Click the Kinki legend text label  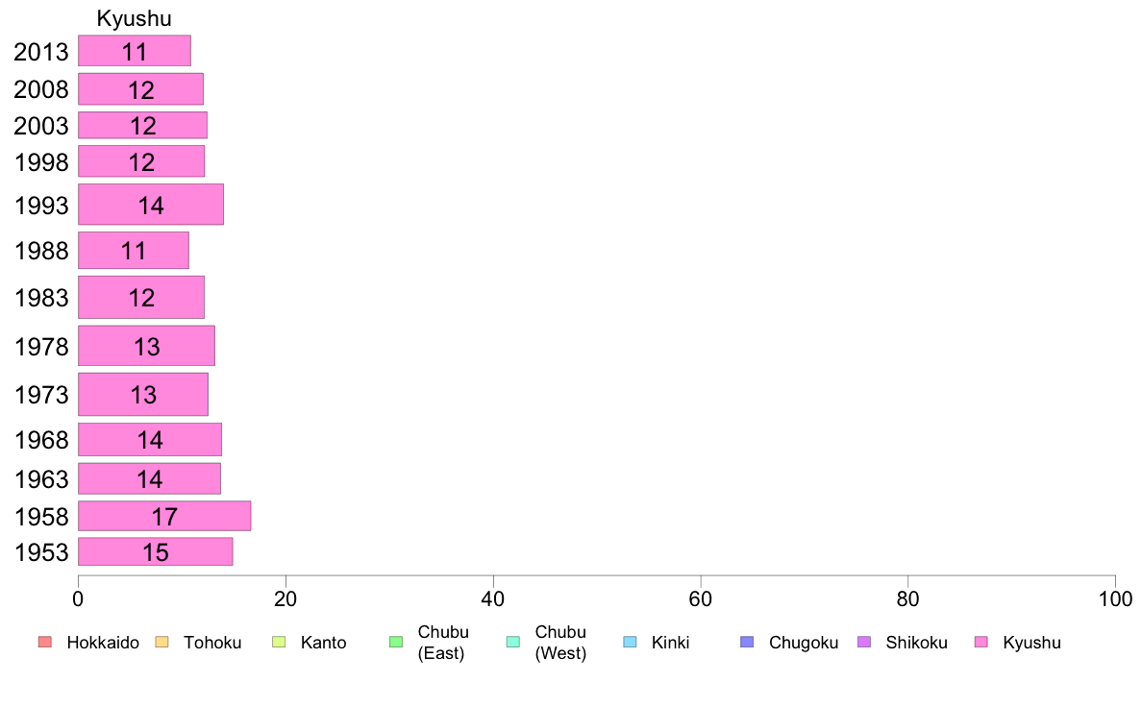(x=670, y=643)
